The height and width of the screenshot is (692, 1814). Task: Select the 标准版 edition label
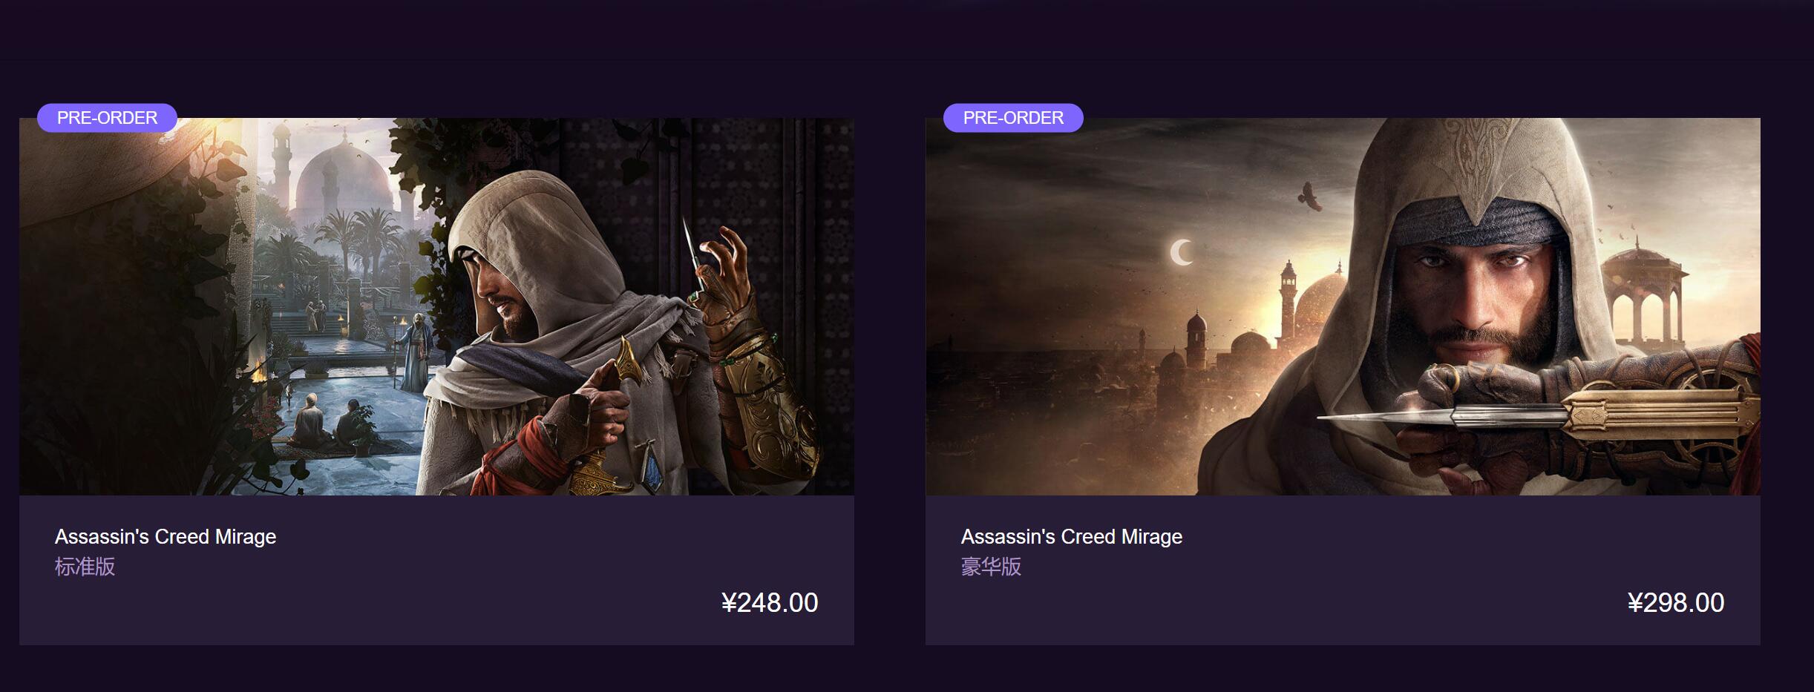click(x=85, y=567)
